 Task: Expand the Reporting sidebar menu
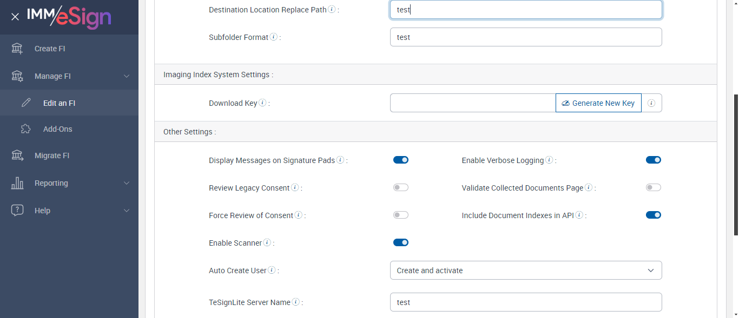click(x=69, y=183)
